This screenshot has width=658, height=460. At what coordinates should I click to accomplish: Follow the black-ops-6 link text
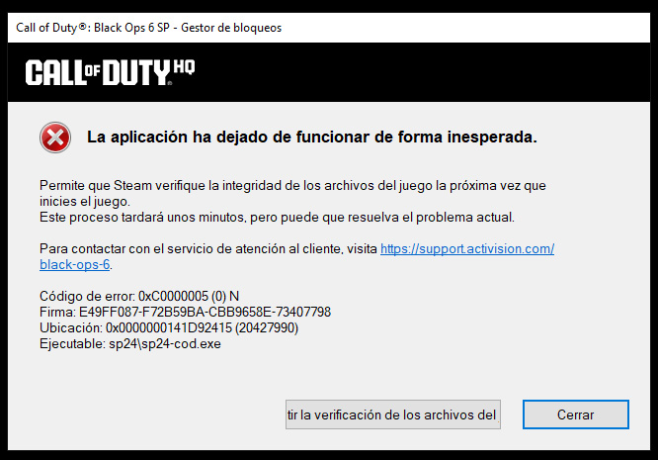click(x=75, y=265)
